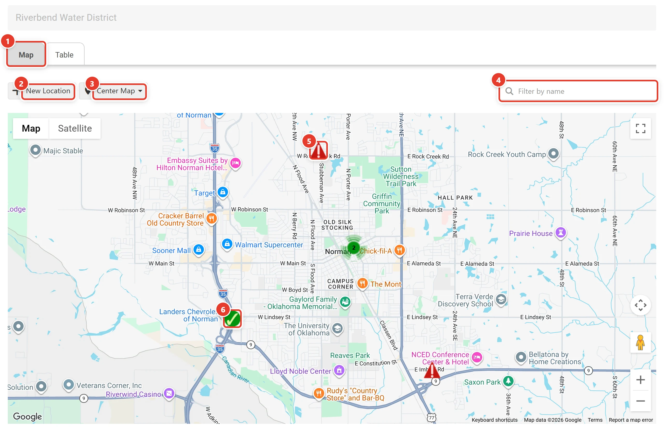Click the Bellatona by Home Creations pin

[521, 357]
